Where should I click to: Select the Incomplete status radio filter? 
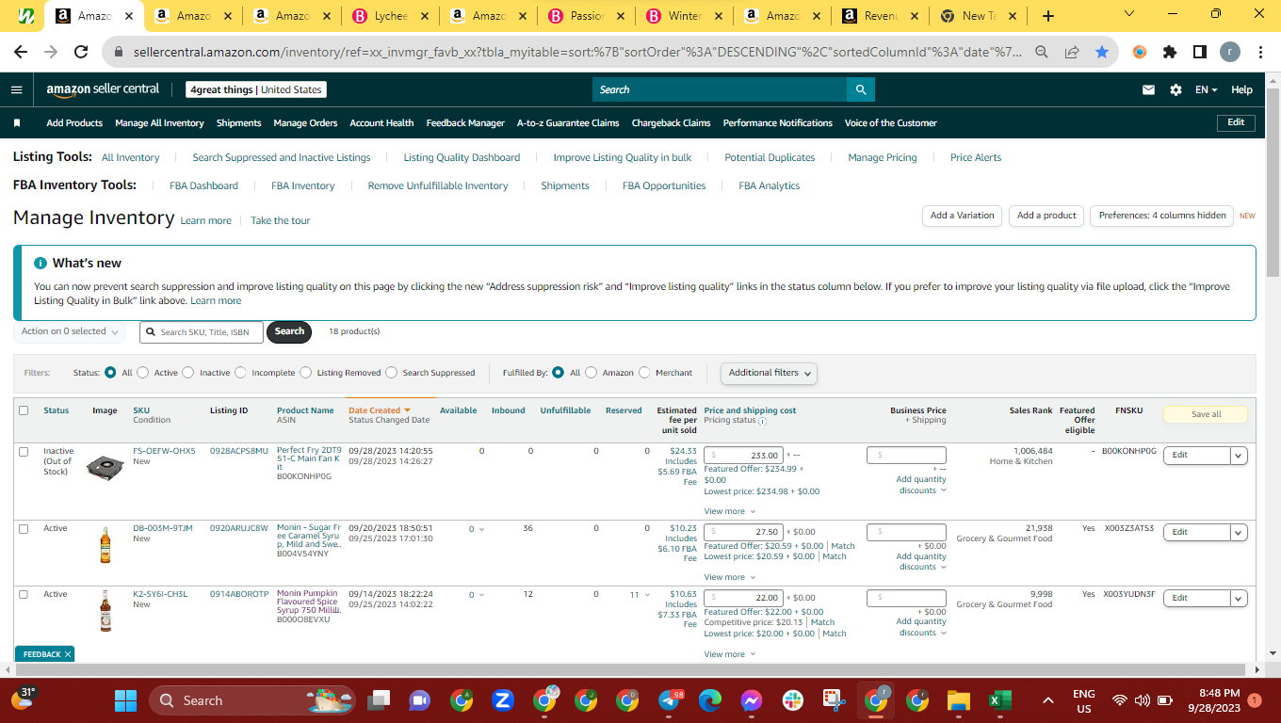(240, 373)
